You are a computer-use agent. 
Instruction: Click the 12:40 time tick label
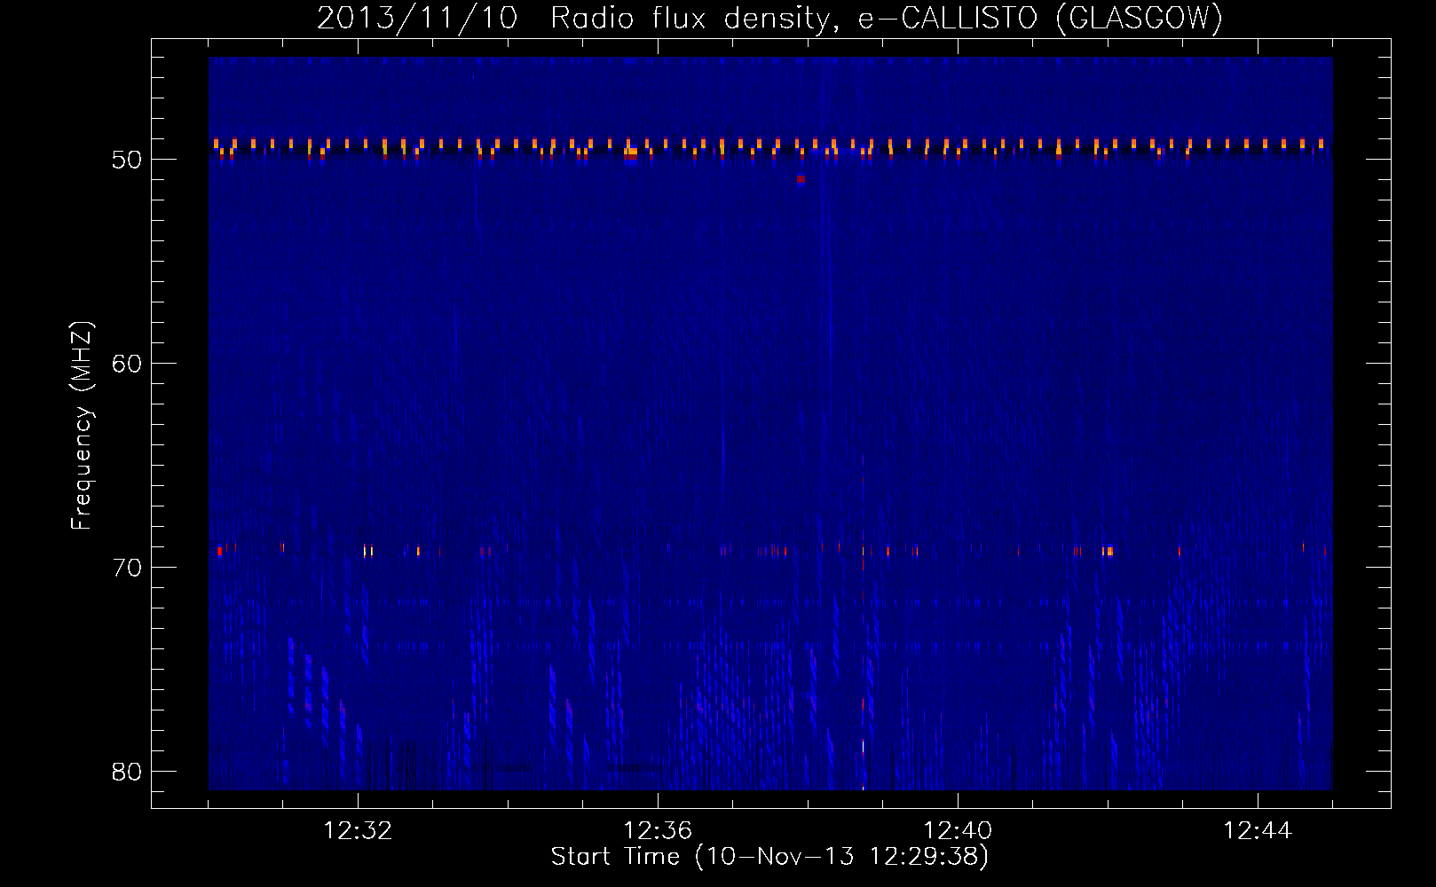tap(958, 831)
